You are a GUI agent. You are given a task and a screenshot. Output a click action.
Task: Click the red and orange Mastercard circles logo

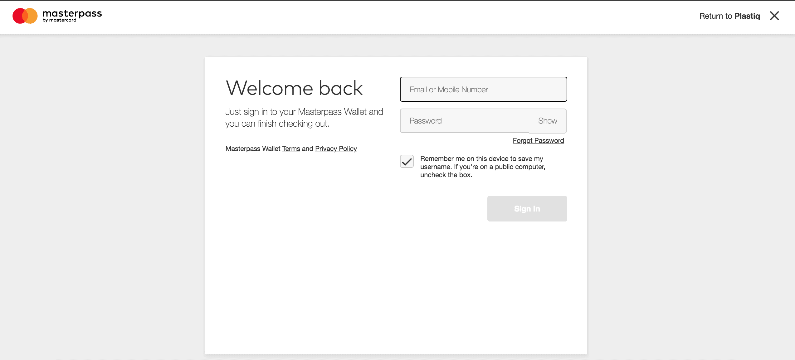coord(25,16)
